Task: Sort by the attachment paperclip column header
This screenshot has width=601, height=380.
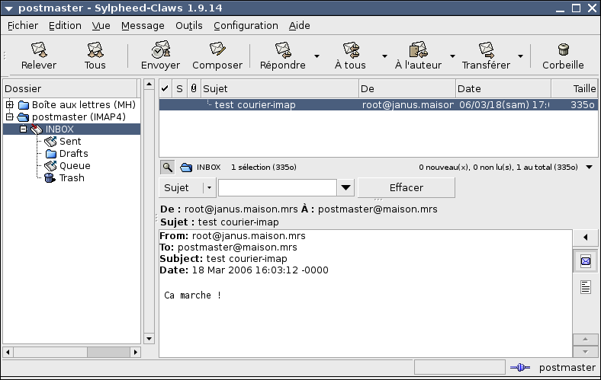Action: tap(194, 88)
